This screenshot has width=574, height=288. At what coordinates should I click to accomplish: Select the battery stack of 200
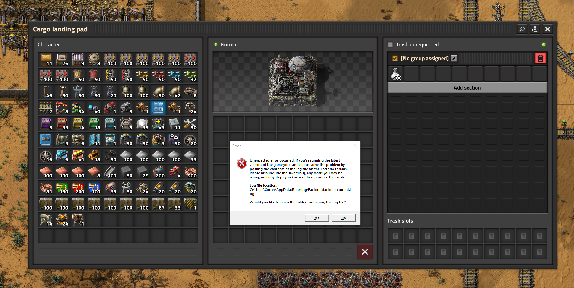(x=158, y=172)
